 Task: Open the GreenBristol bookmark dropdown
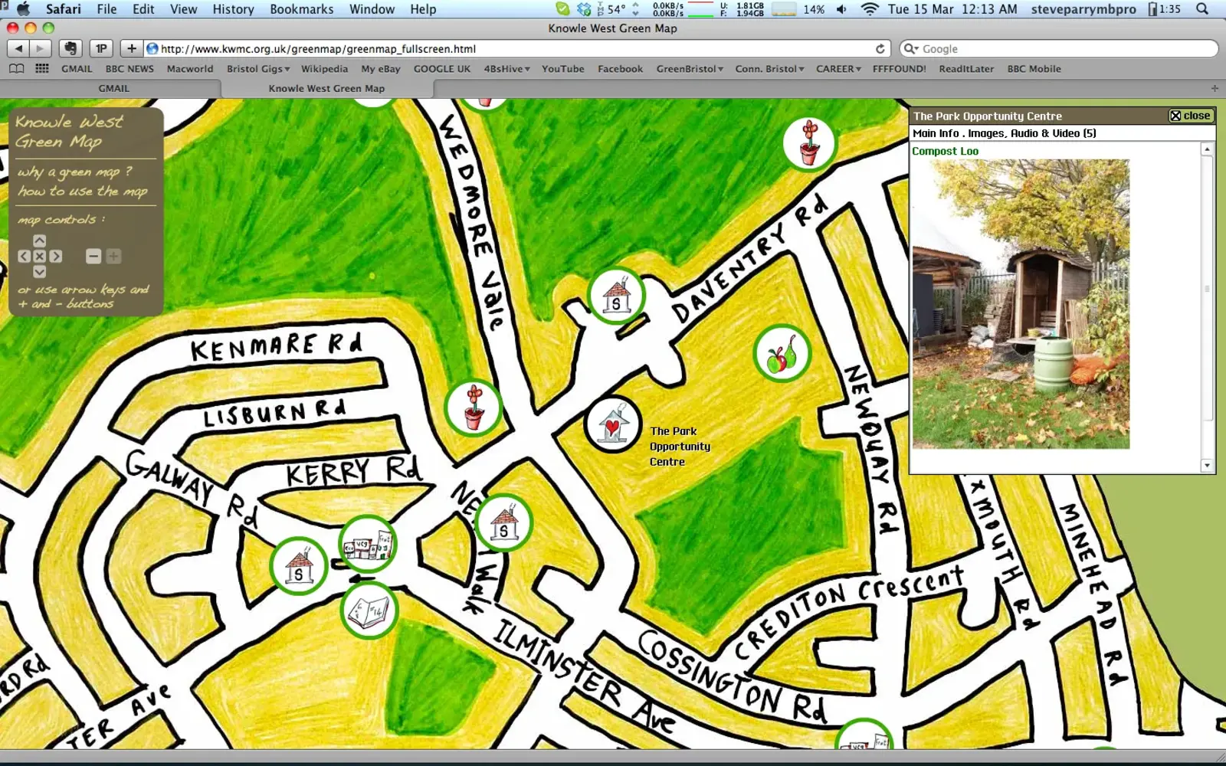689,69
